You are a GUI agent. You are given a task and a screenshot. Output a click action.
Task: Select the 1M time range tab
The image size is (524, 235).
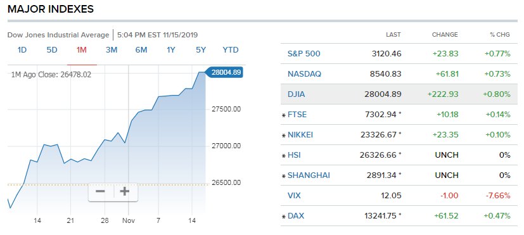click(82, 50)
